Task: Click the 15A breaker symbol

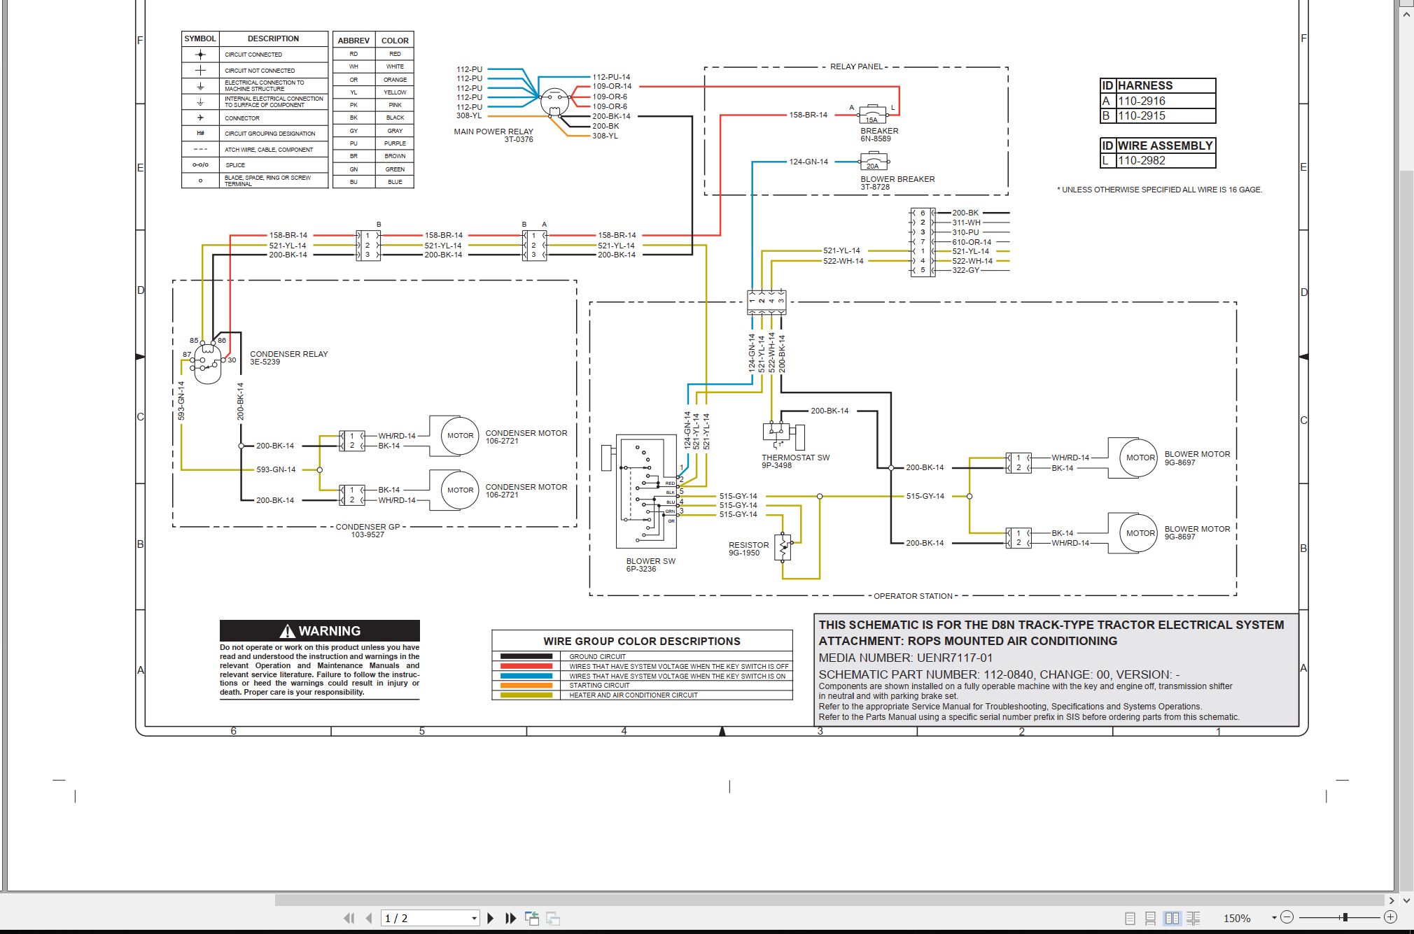Action: (x=872, y=114)
